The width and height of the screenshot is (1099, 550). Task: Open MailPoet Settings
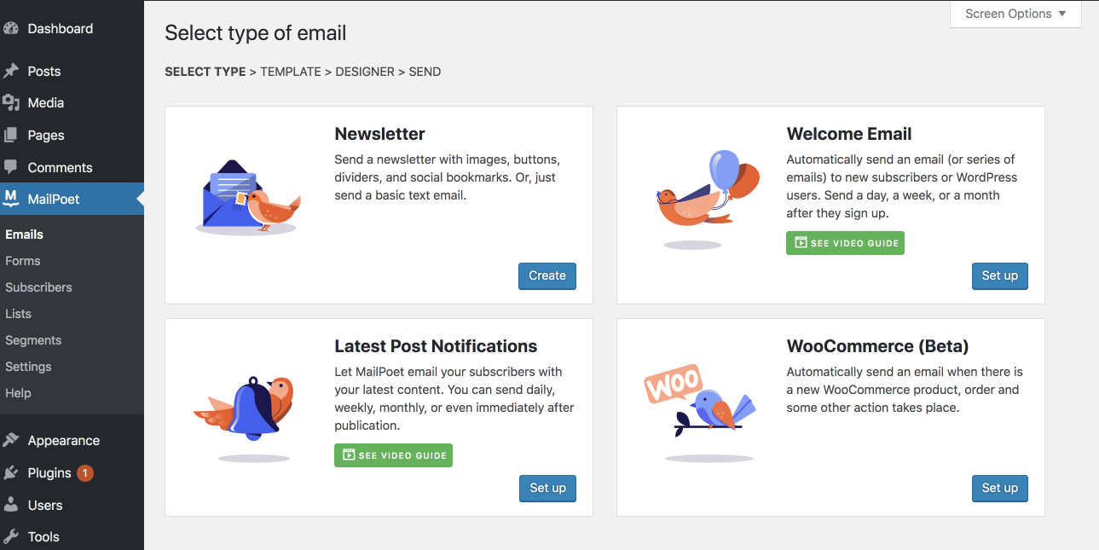pos(28,366)
